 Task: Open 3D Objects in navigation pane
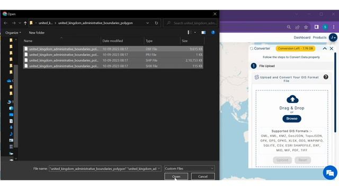point(11,108)
